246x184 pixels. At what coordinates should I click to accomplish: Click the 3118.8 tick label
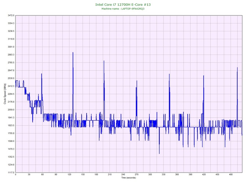[11, 39]
